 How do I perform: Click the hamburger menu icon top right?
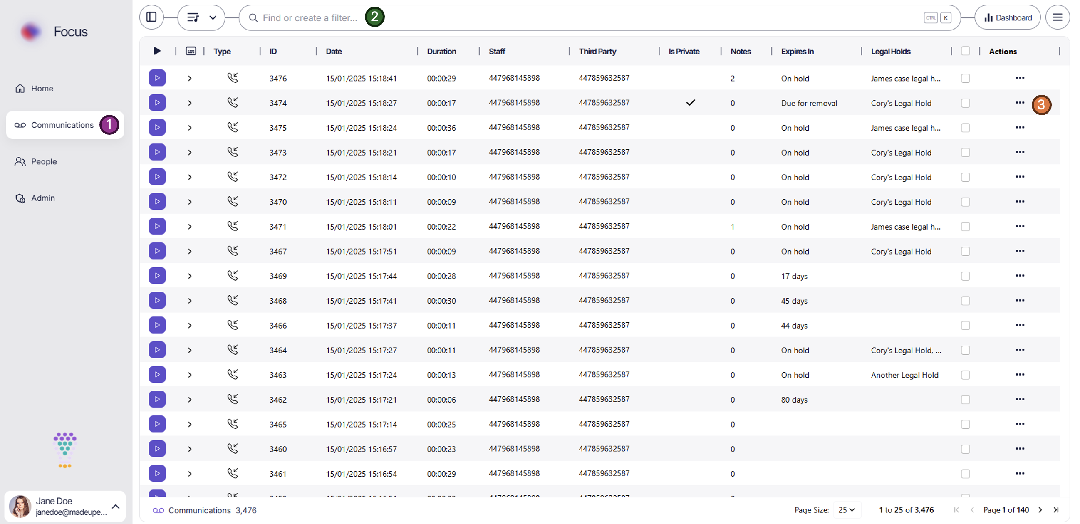coord(1058,17)
